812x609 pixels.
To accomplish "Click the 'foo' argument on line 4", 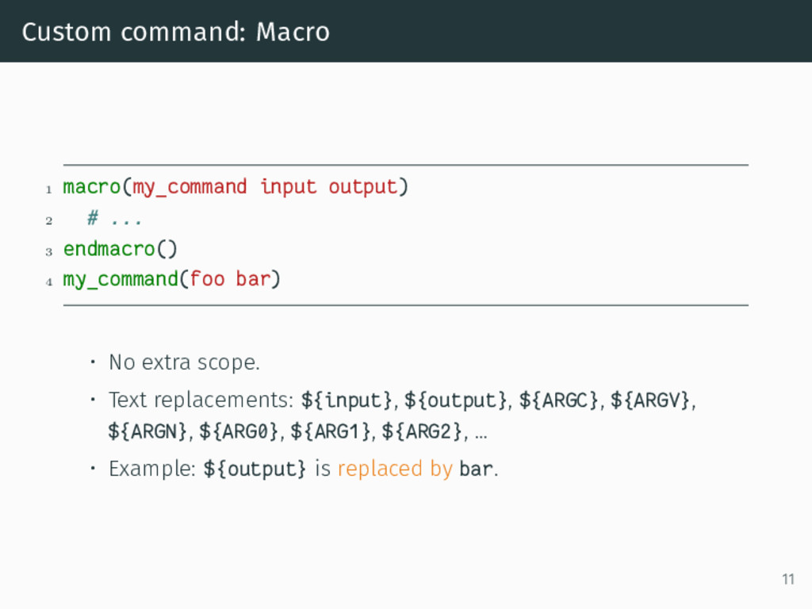I will tap(207, 279).
